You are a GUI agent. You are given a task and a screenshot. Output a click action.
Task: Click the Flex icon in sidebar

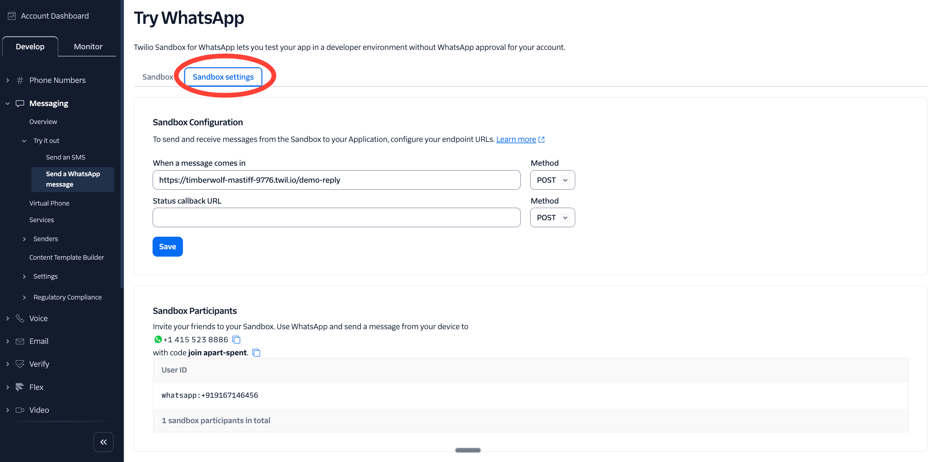tap(20, 387)
